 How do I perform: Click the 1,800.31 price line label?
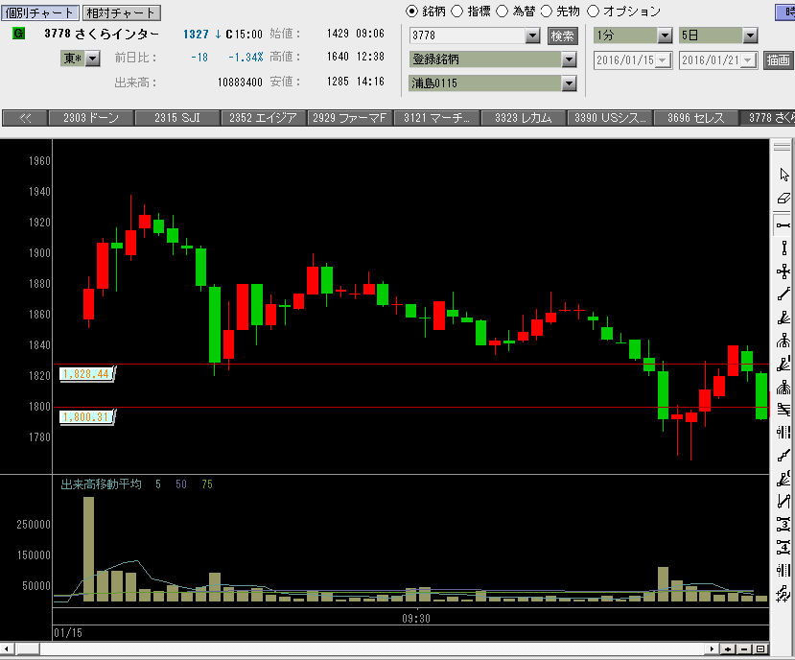pyautogui.click(x=86, y=417)
